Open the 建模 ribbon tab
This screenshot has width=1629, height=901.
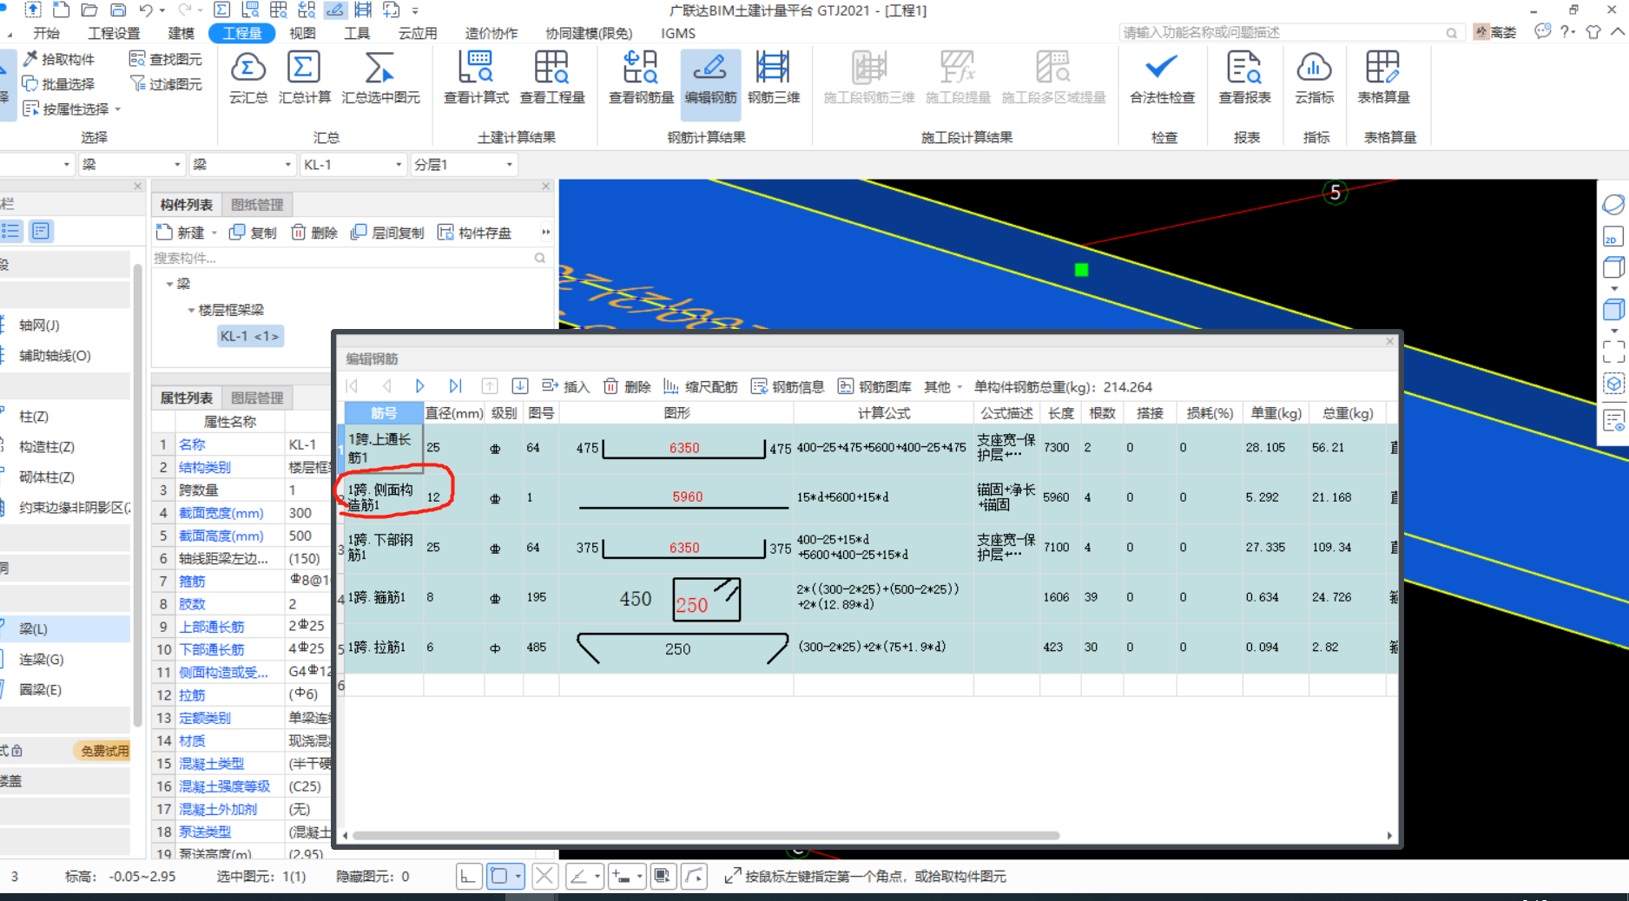click(181, 33)
